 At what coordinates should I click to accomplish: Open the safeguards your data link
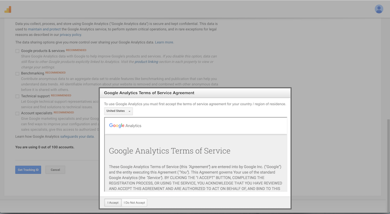tap(77, 137)
